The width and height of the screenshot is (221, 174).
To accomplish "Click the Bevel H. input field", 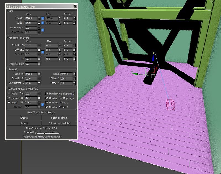I will (x=31, y=103).
